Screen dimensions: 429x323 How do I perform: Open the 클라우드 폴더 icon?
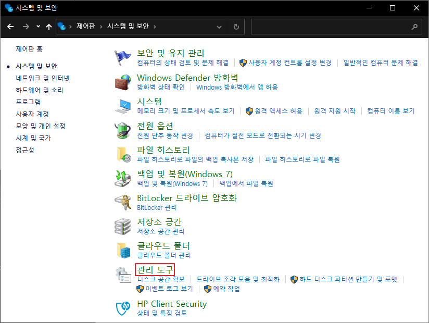click(124, 251)
